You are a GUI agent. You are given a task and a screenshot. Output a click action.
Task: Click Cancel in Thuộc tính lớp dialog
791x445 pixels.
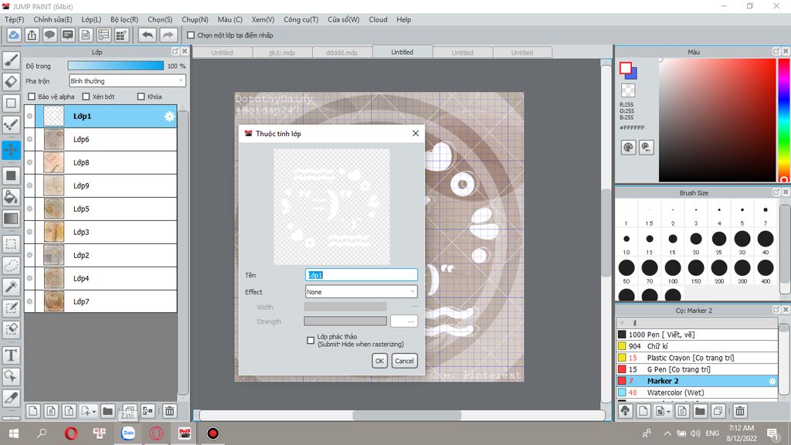404,361
